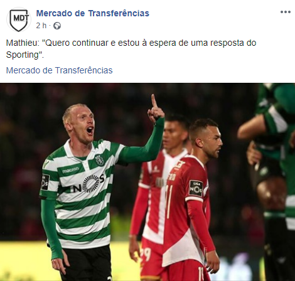The image size is (295, 281).
Task: Open the Mercado de Transferências page name
Action: pos(92,13)
